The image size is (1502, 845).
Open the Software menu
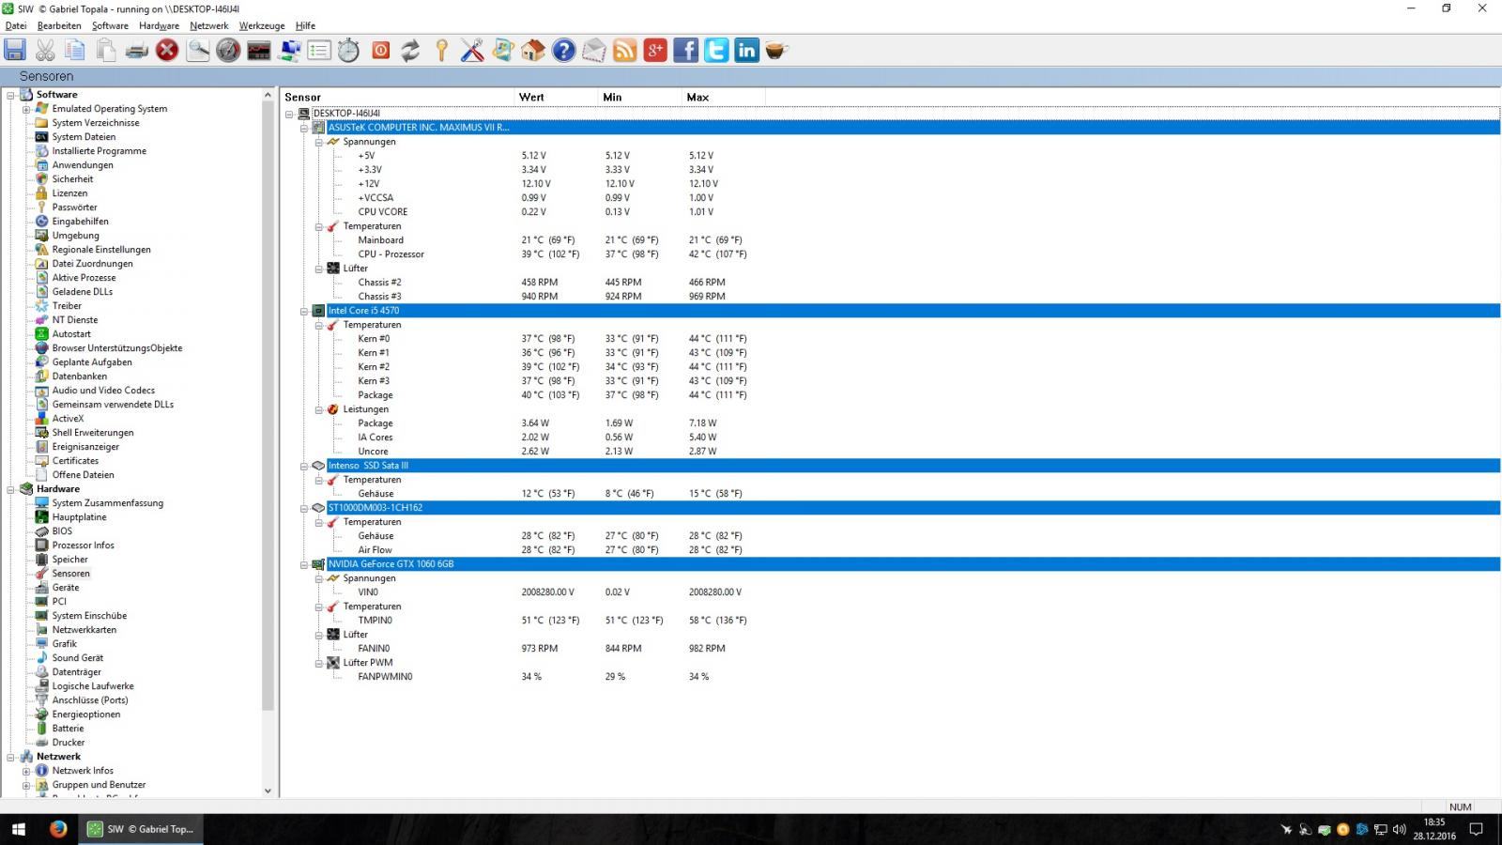(110, 25)
